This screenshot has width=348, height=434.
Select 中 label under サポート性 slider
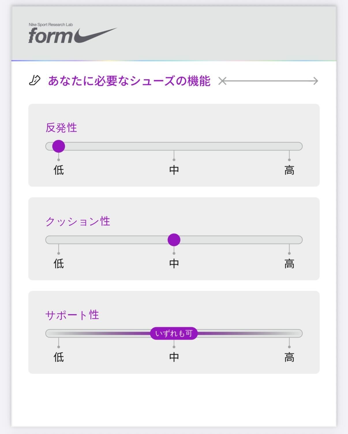(174, 357)
